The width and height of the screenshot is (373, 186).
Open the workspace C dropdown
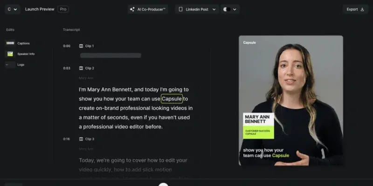click(x=13, y=9)
